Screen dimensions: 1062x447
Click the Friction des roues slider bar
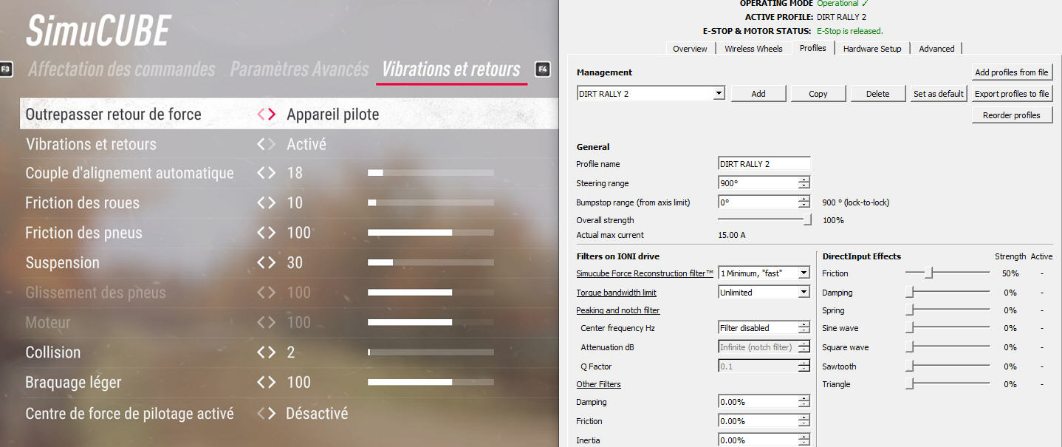tap(431, 202)
